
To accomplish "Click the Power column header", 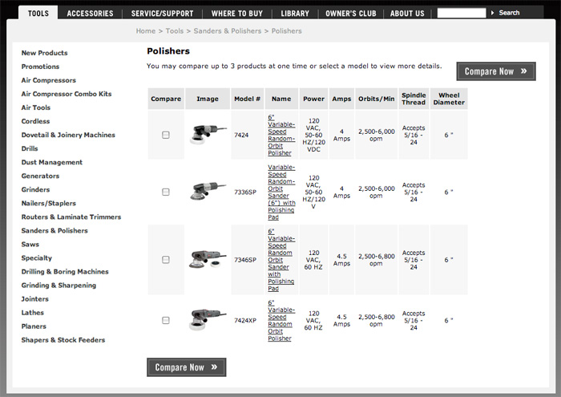I will [x=314, y=99].
